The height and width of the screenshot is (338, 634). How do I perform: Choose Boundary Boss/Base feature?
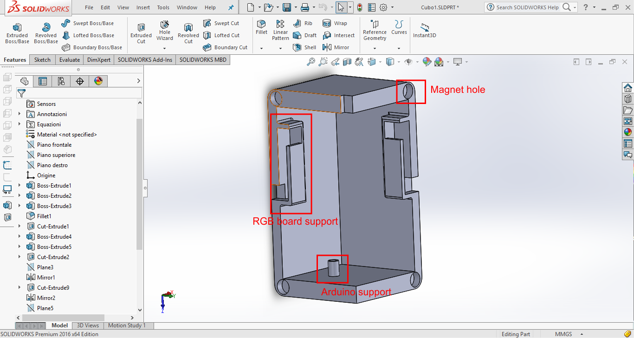tap(92, 47)
